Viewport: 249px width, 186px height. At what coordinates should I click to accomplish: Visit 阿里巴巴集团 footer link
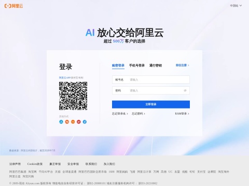18,172
